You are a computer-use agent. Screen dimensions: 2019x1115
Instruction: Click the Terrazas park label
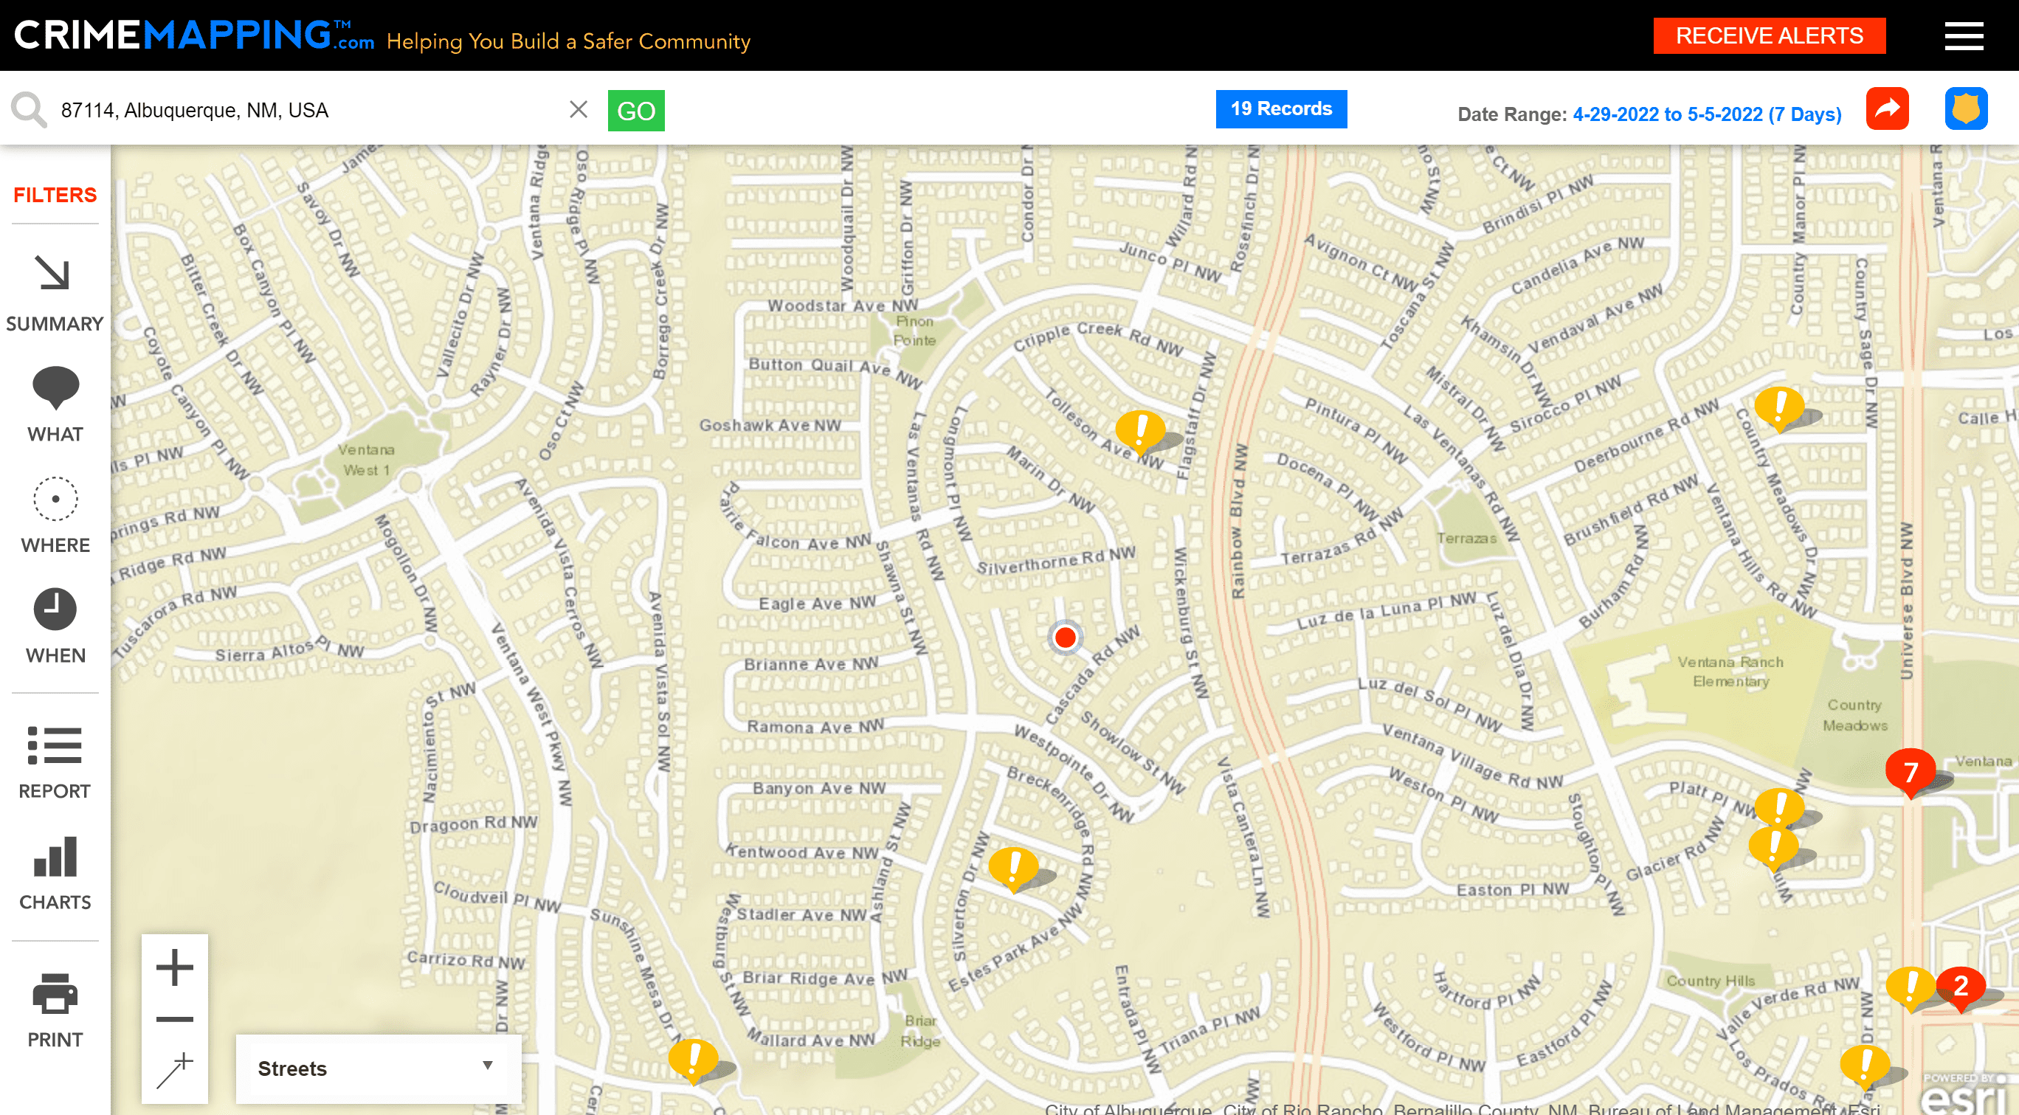(1466, 538)
